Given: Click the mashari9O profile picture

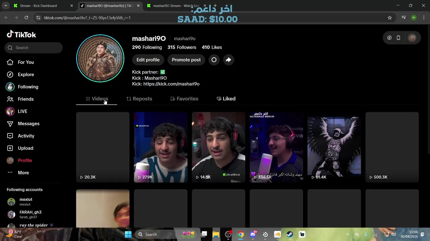Looking at the screenshot, I should point(100,58).
